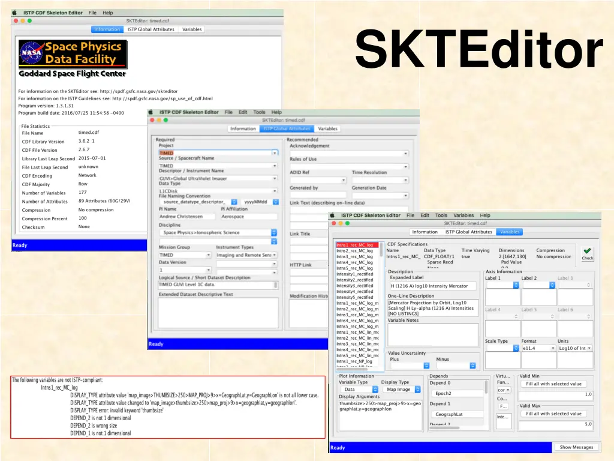
Task: Open Apple menu above the Variables window
Action: [332, 215]
